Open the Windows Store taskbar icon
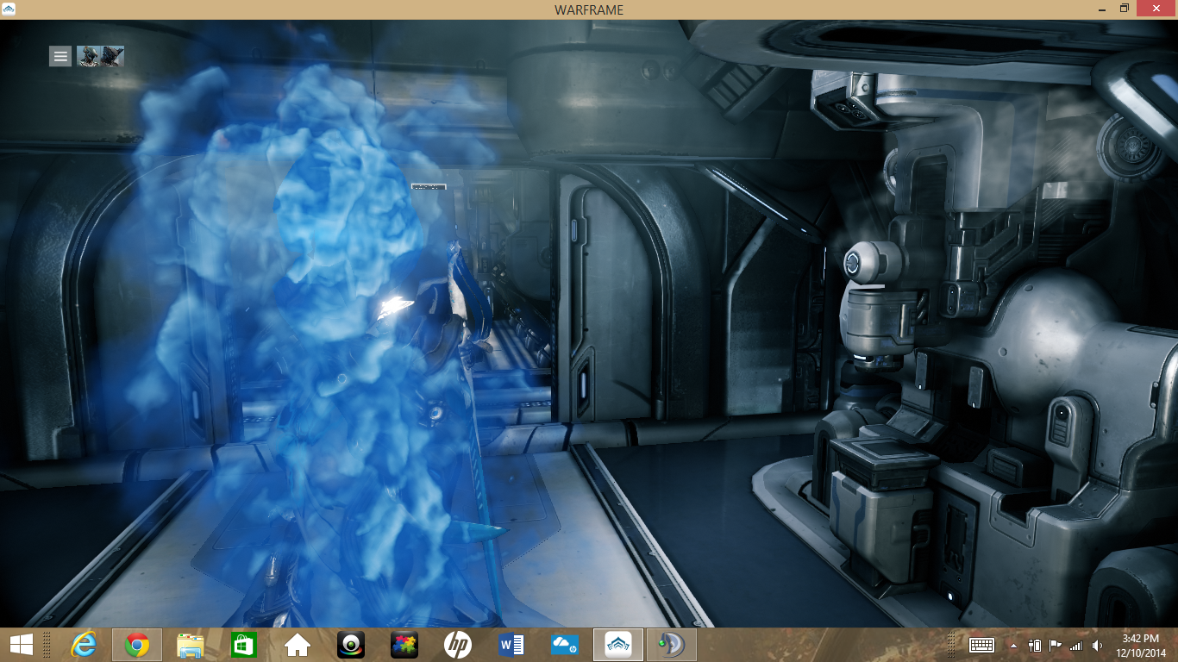 [244, 645]
